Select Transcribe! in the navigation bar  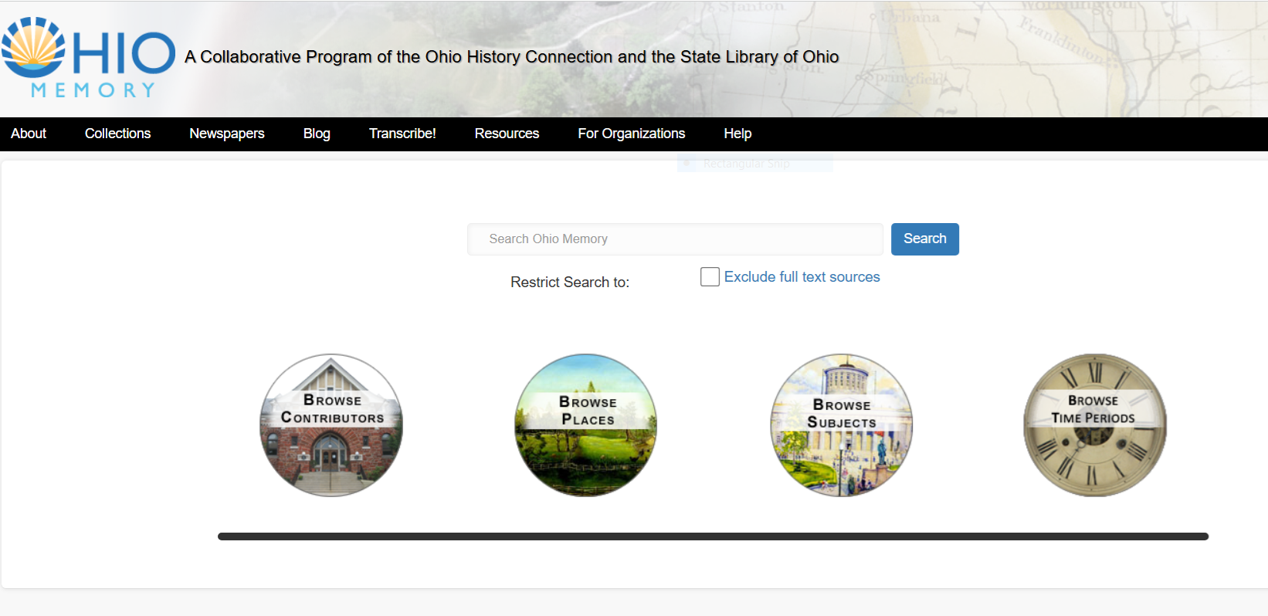[402, 134]
